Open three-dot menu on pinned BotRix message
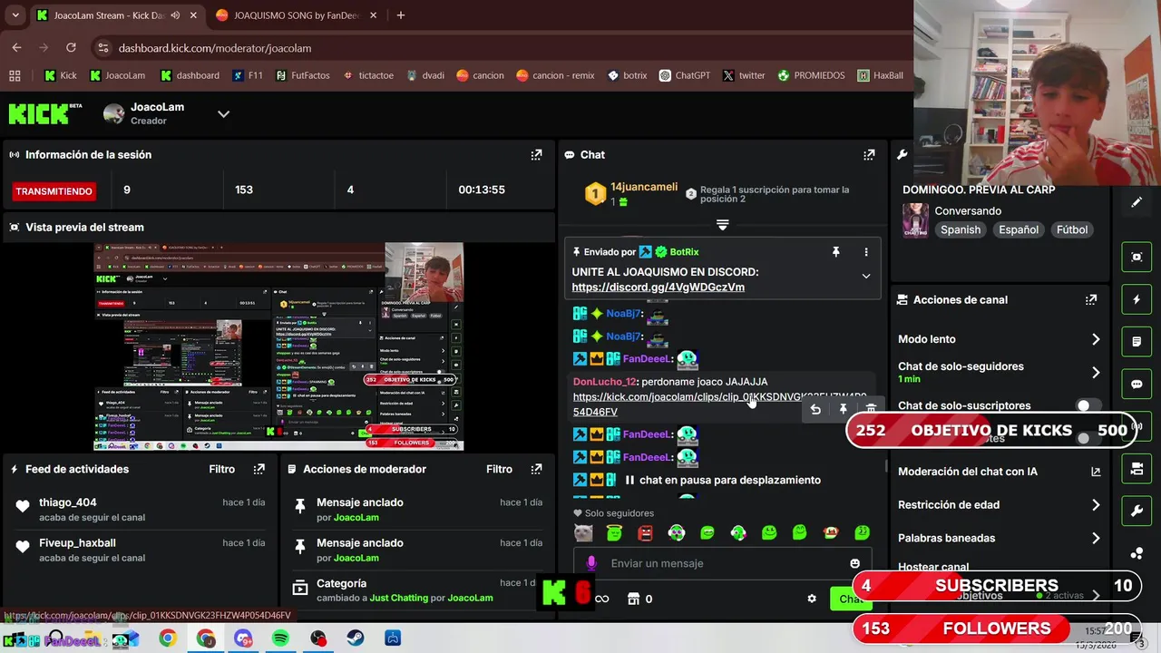 click(866, 252)
